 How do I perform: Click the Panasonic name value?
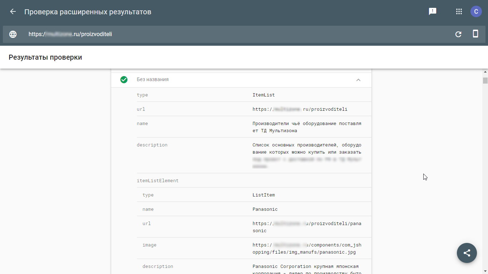265,209
